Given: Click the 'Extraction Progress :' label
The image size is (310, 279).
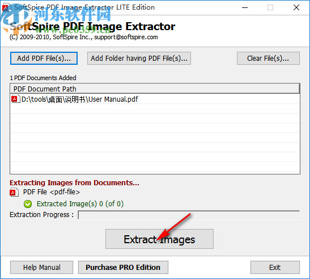Looking at the screenshot, I should point(42,215).
